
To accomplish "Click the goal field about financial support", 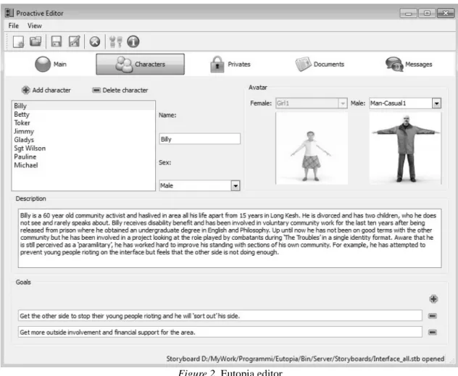I will [220, 333].
